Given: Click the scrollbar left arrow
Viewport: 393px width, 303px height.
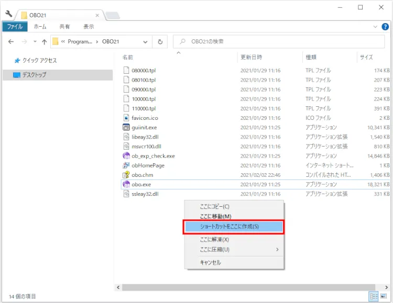Looking at the screenshot, I should point(118,287).
